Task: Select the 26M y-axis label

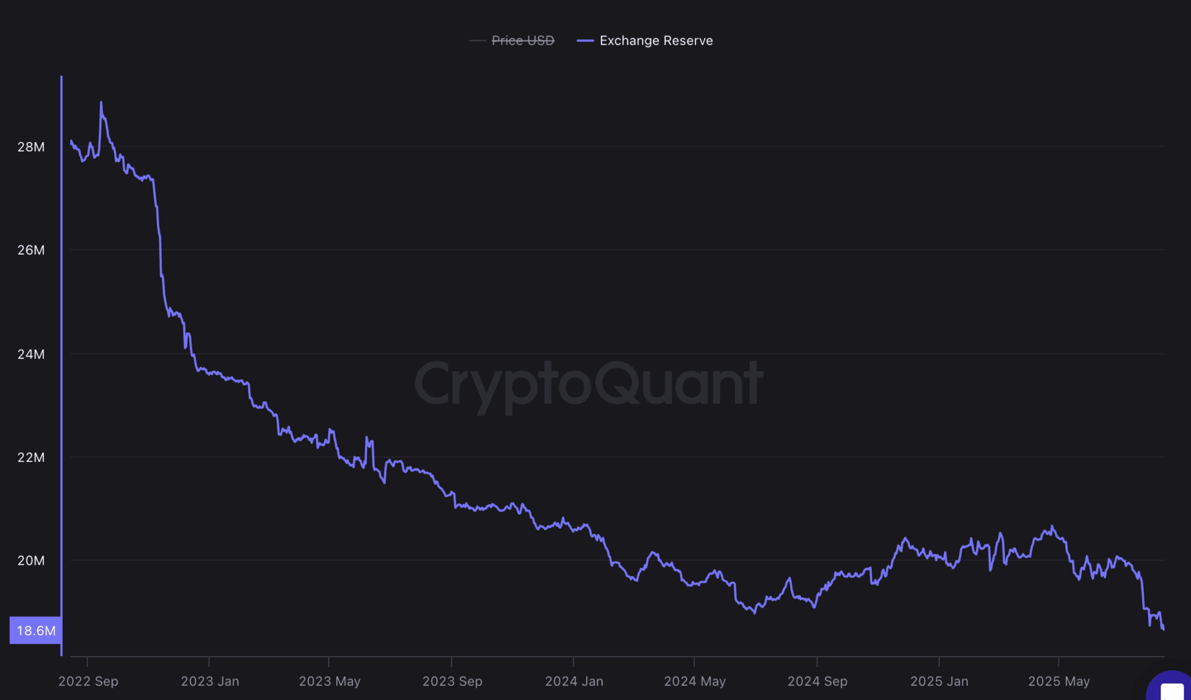Action: (x=31, y=250)
